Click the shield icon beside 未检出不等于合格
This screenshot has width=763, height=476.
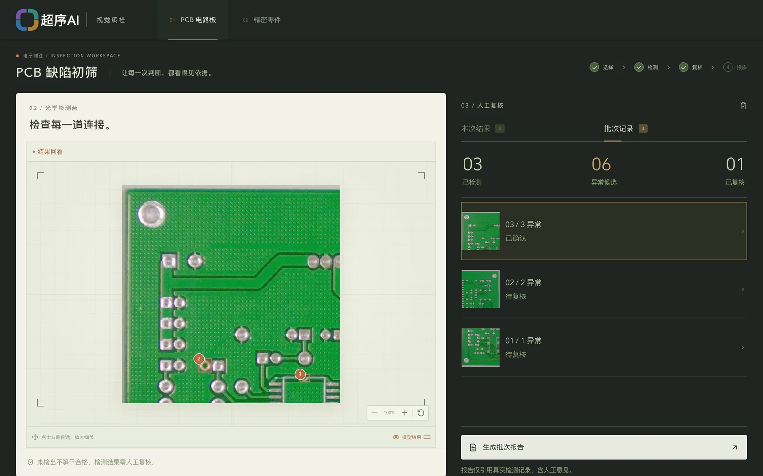click(x=31, y=462)
